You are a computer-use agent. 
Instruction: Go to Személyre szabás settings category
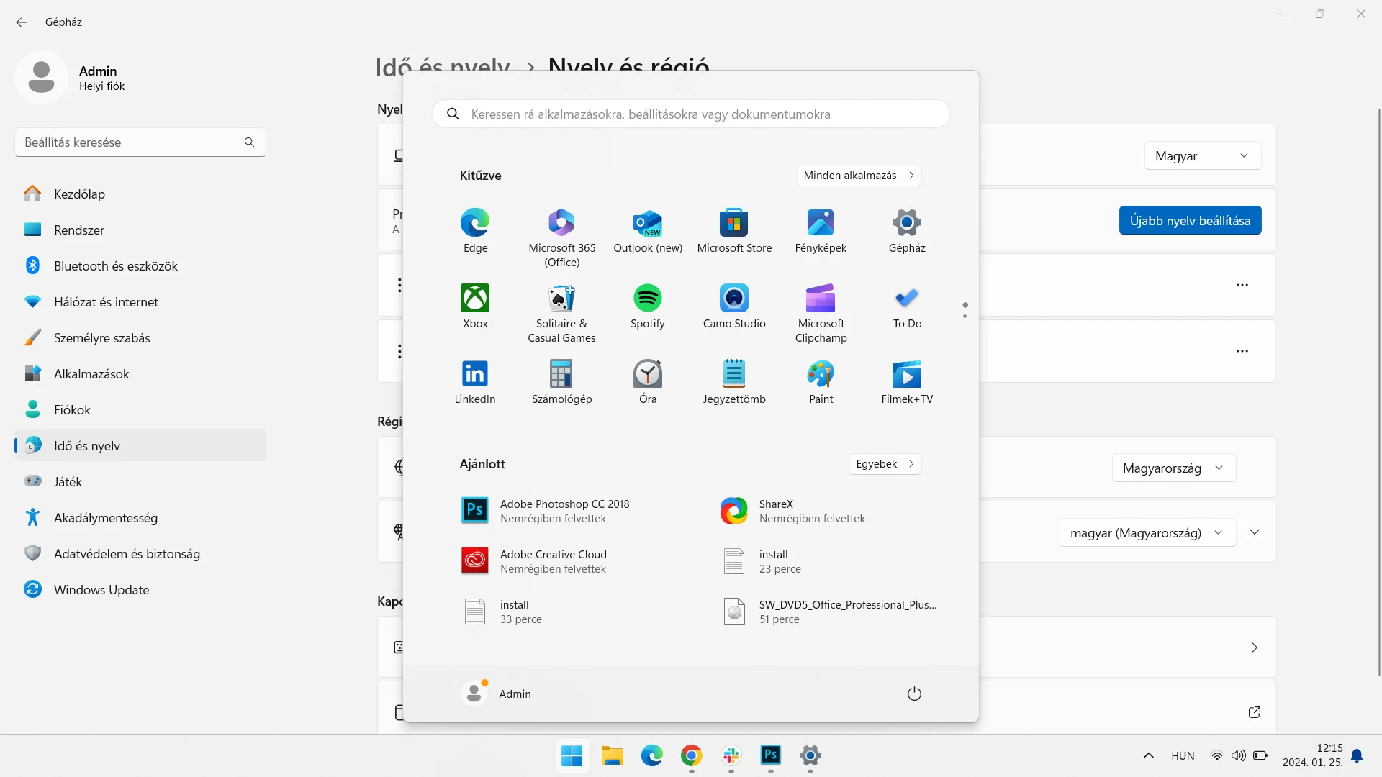(101, 338)
